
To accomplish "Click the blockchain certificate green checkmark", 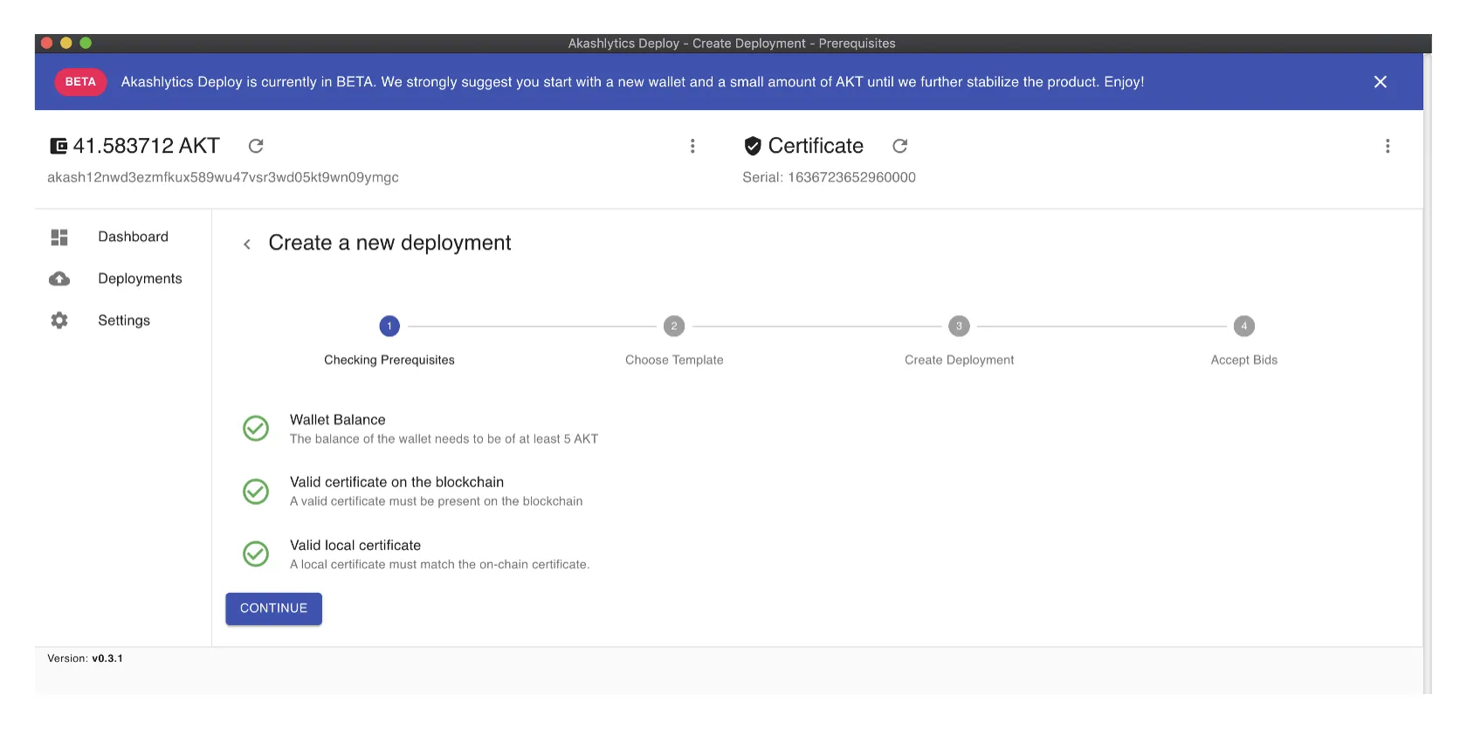I will coord(256,492).
